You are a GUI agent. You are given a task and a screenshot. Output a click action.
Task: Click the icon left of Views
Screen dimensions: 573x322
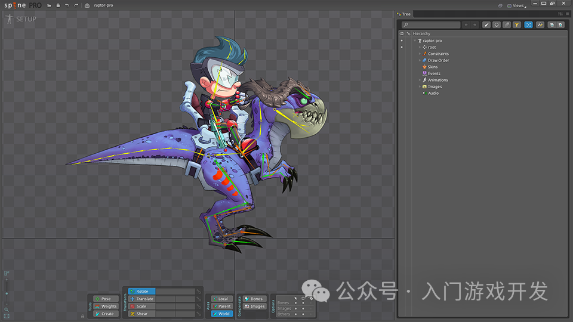(x=500, y=5)
